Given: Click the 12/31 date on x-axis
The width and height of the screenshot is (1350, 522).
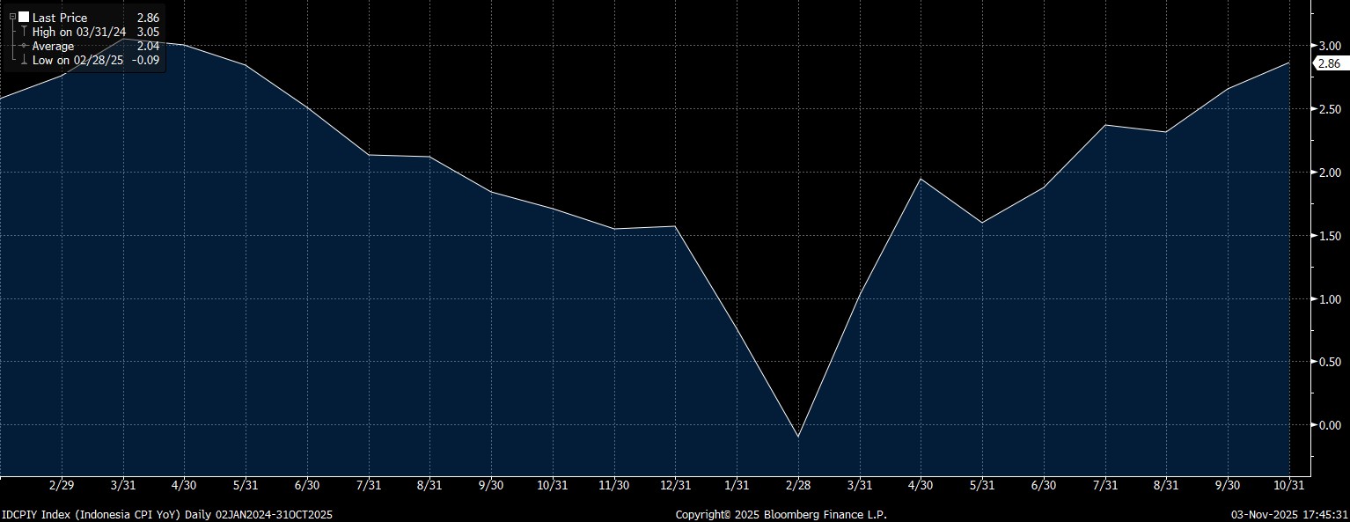Looking at the screenshot, I should 674,485.
